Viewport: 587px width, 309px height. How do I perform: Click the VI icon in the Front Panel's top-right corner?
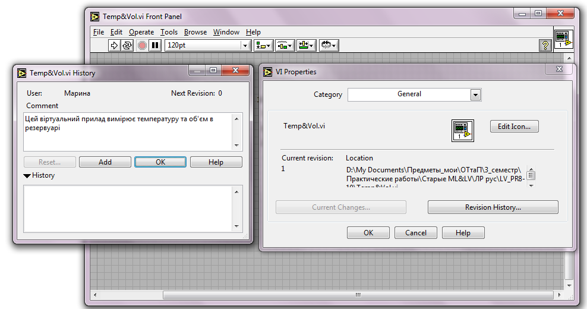point(563,39)
